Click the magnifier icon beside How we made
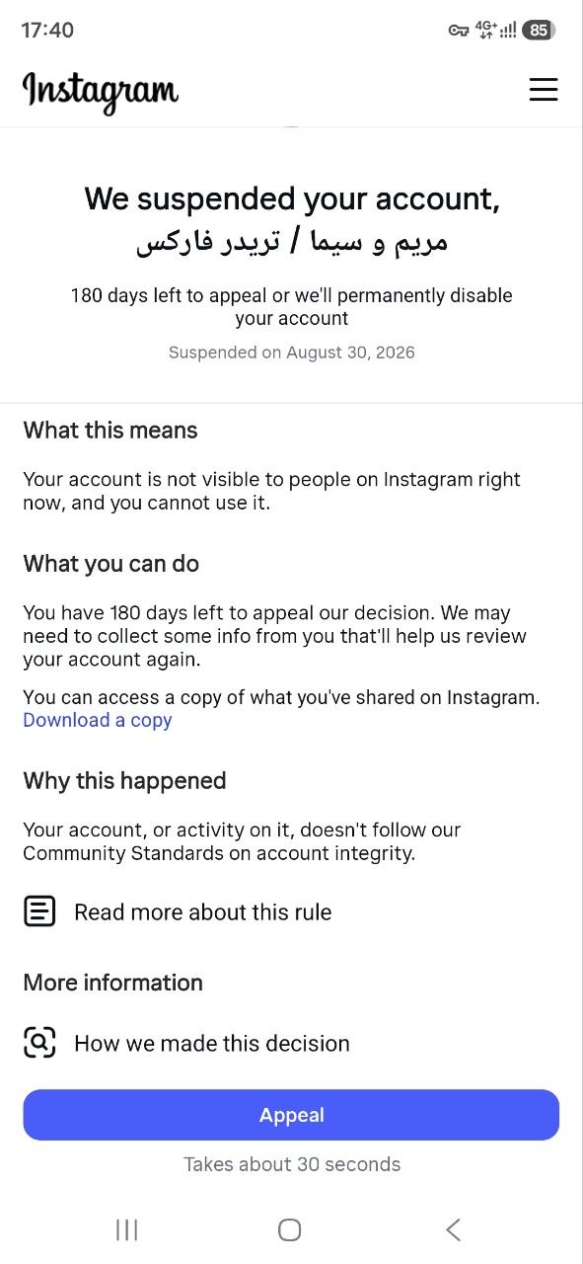The height and width of the screenshot is (1264, 583). [39, 1043]
